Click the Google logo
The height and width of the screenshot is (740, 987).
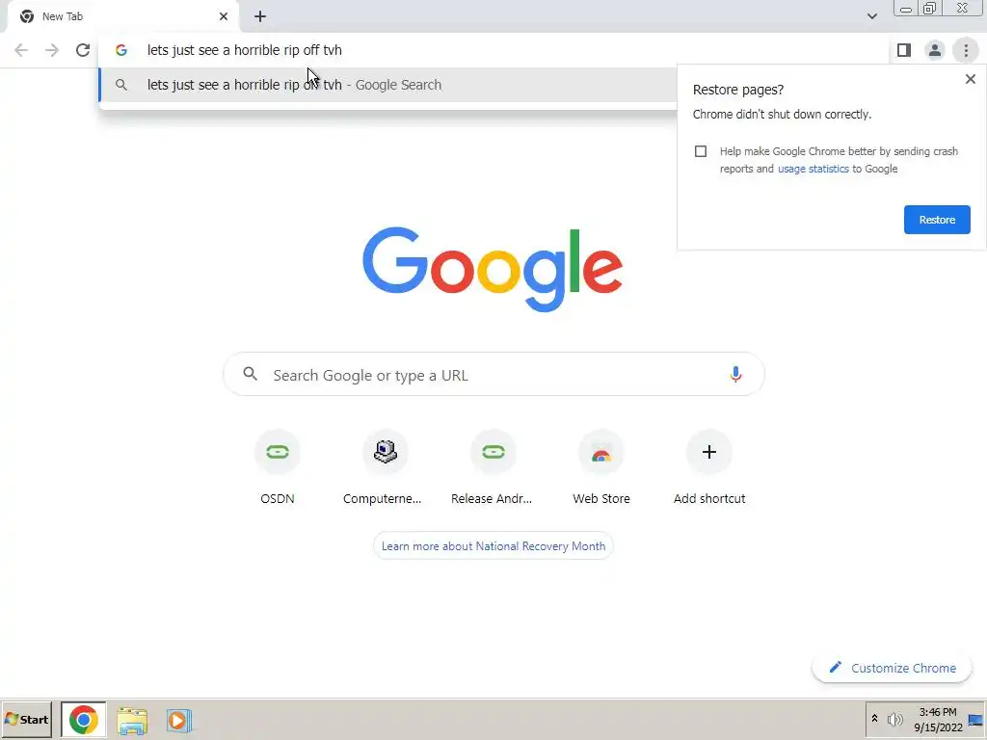(493, 270)
